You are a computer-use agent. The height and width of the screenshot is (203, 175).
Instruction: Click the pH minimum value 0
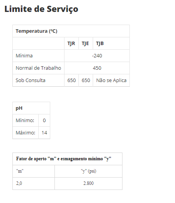point(44,121)
